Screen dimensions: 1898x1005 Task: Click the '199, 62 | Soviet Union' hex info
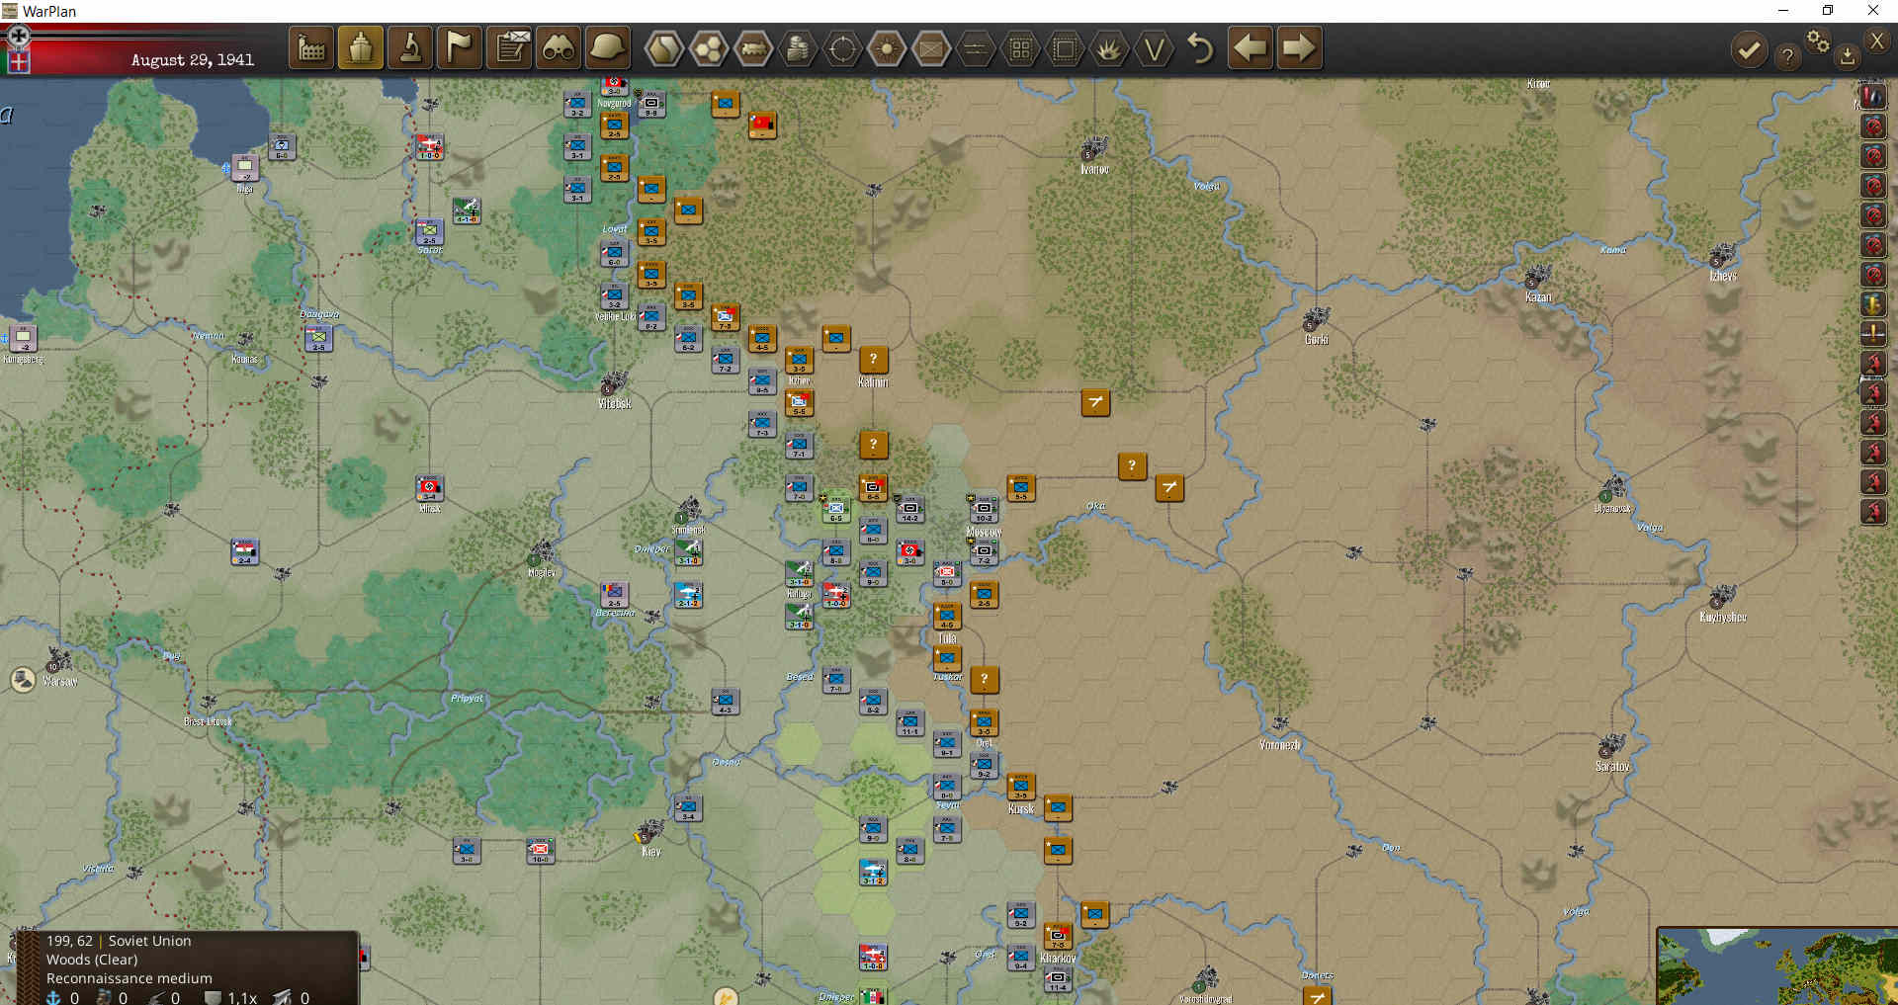tap(119, 941)
